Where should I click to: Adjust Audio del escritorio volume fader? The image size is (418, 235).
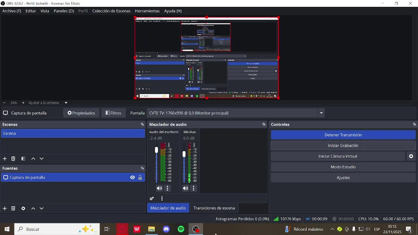(156, 150)
